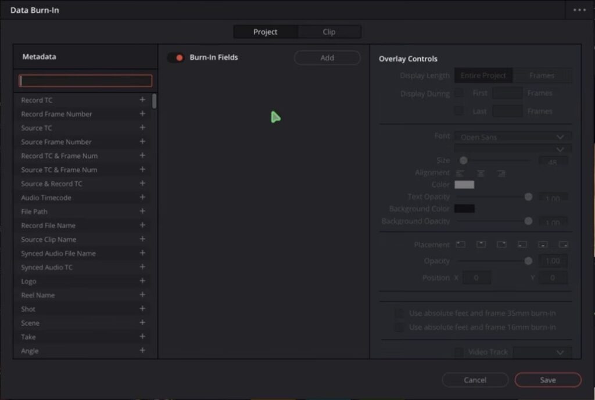The width and height of the screenshot is (595, 400).
Task: Enable Display During Last frames checkbox
Action: (459, 111)
